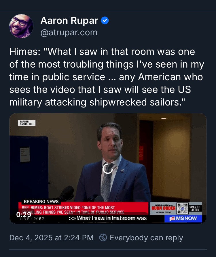Viewport: 216px width, 257px height.
Task: Click the globe reply-settings icon
Action: (x=103, y=238)
